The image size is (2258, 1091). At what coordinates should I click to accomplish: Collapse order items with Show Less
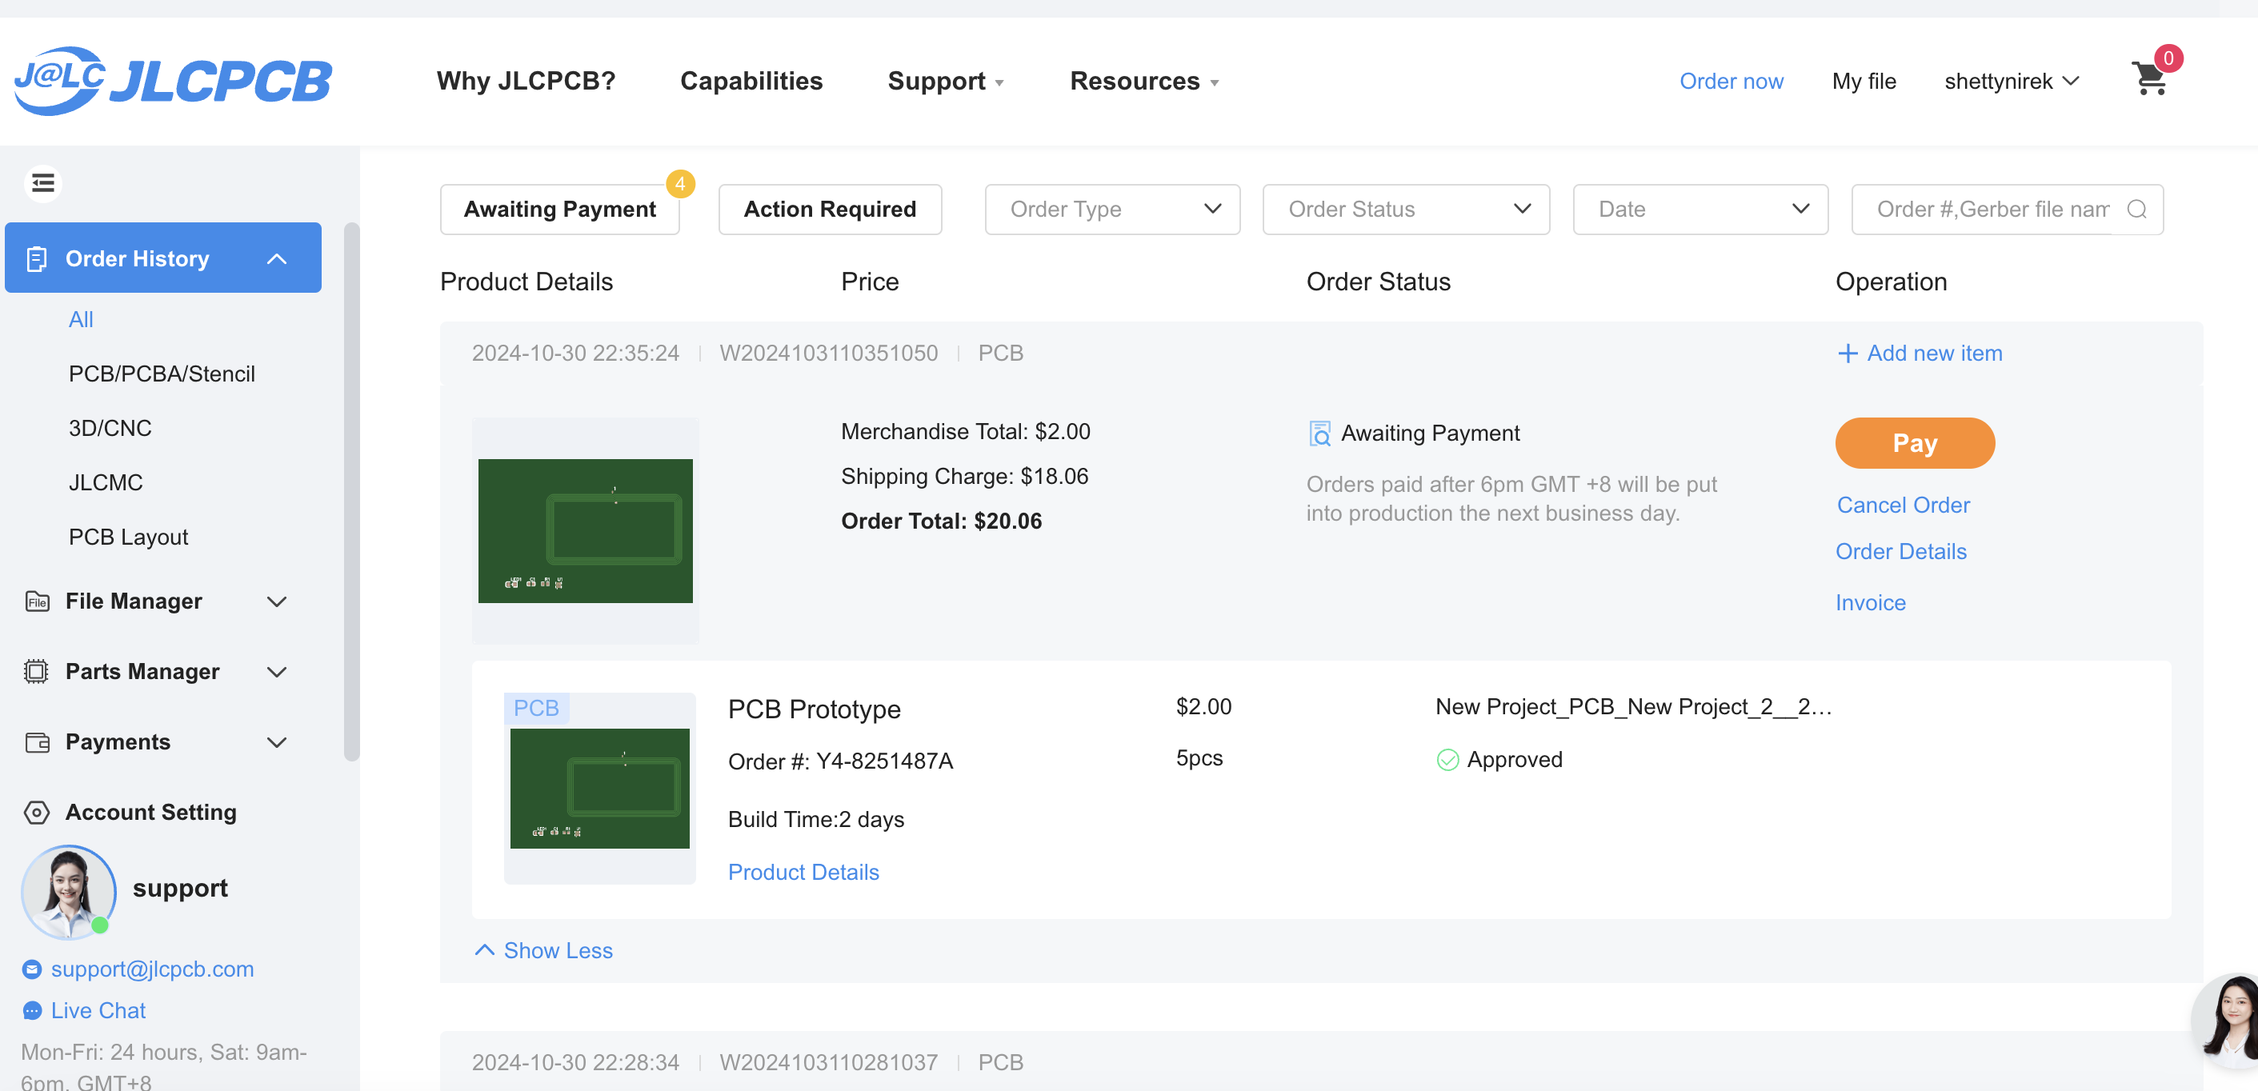543,951
